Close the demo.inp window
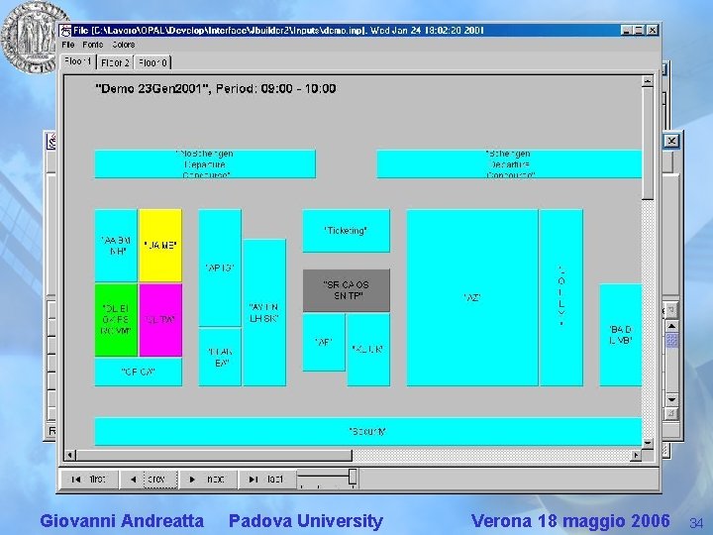Screen dimensions: 713x535 pyautogui.click(x=653, y=31)
